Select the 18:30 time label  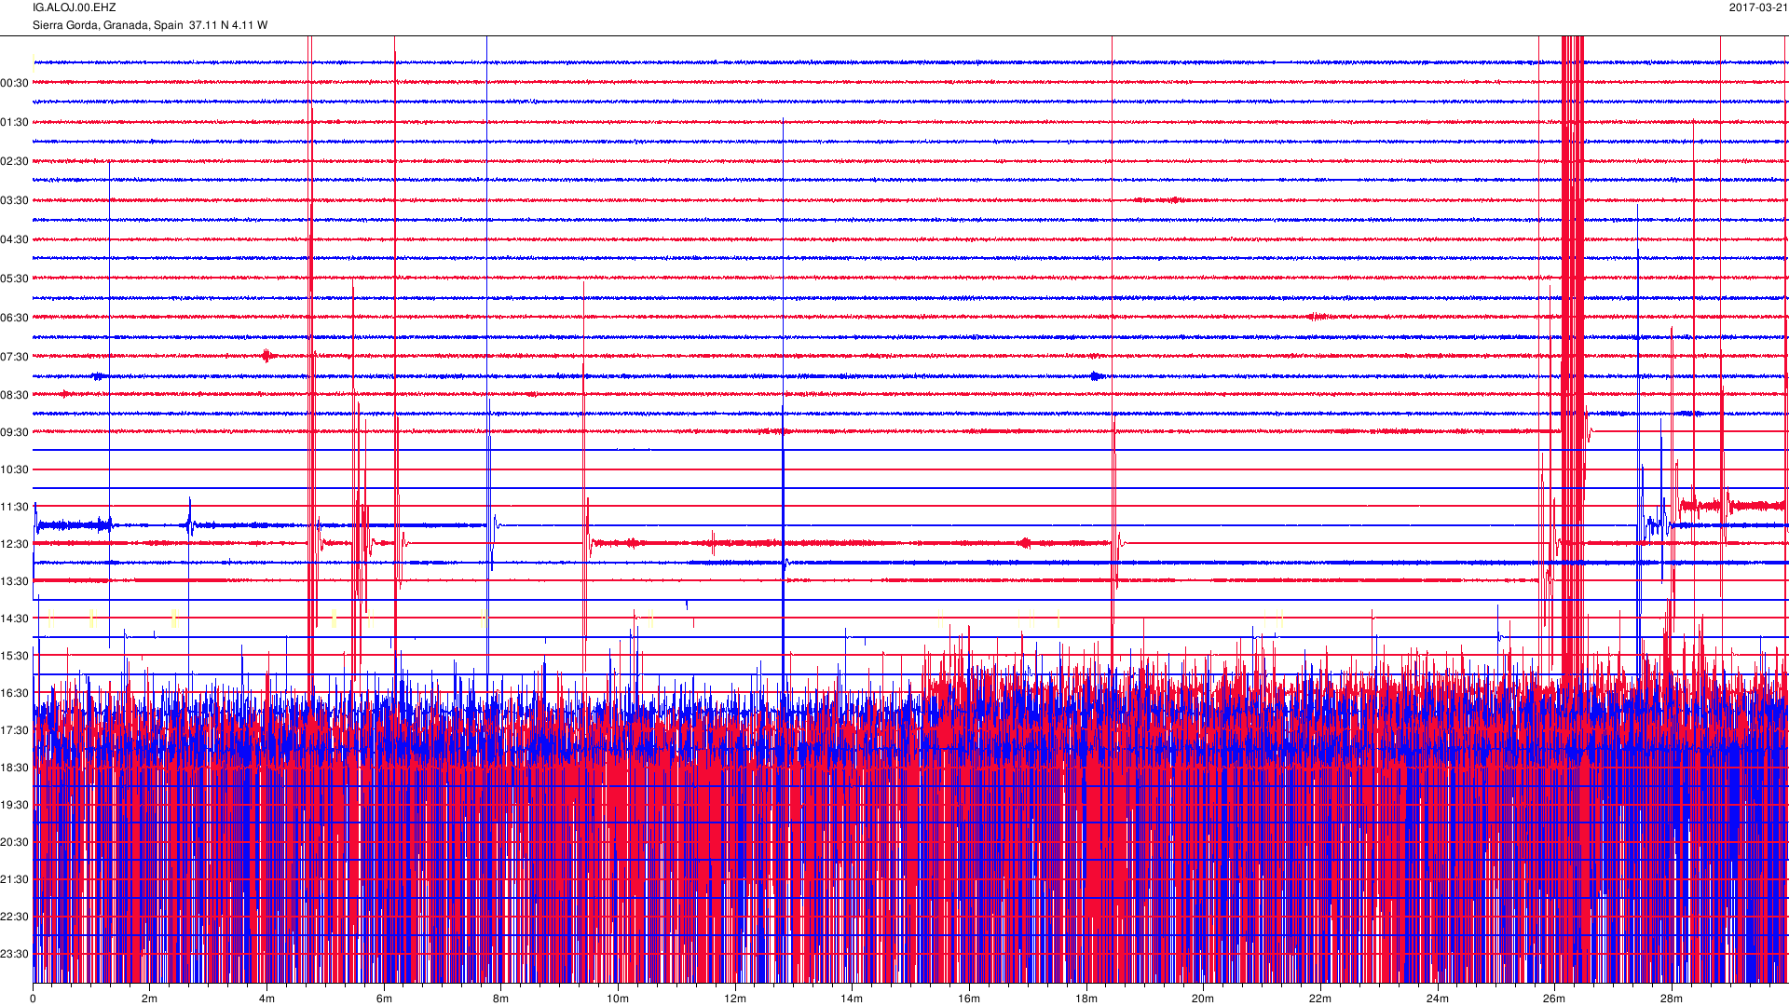tap(15, 768)
